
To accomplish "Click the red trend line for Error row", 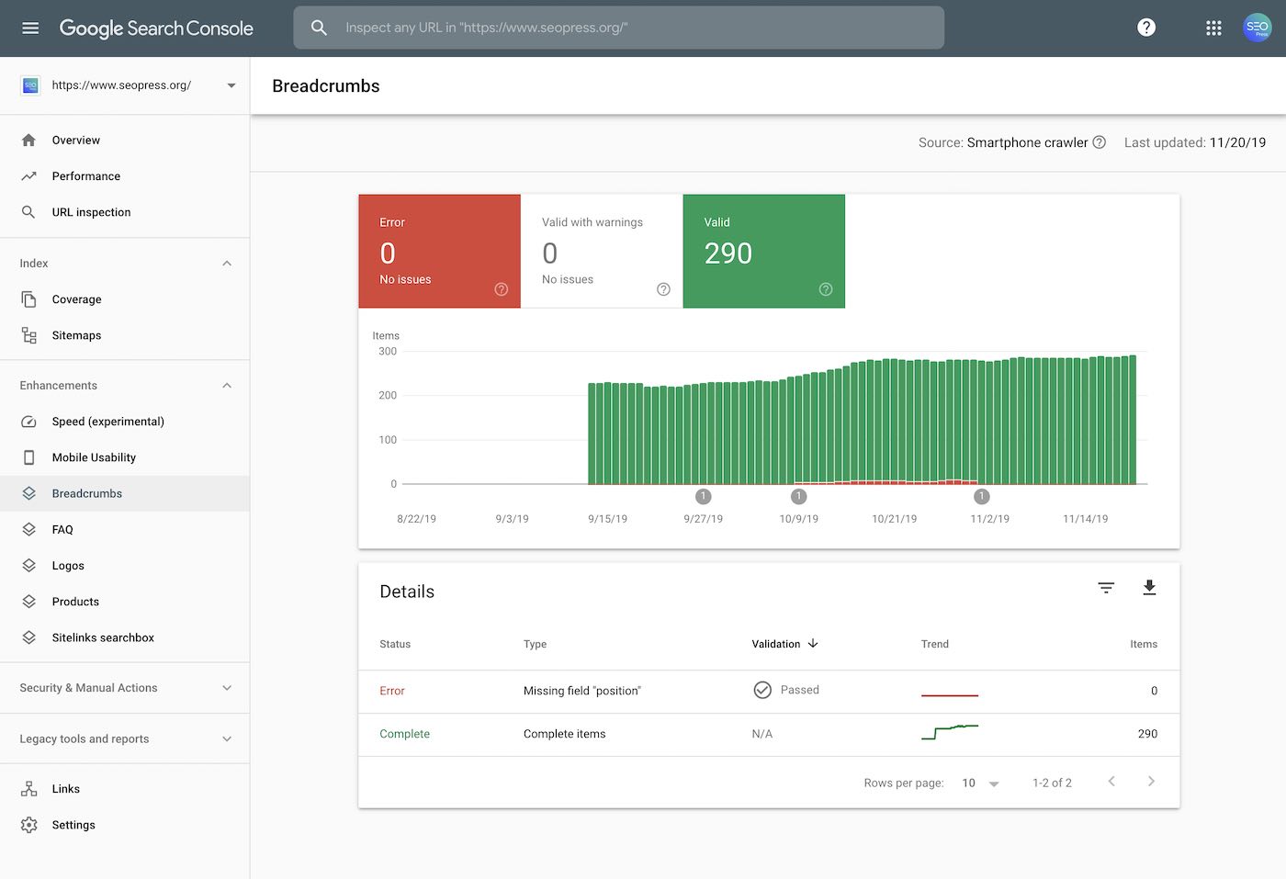I will pyautogui.click(x=950, y=695).
